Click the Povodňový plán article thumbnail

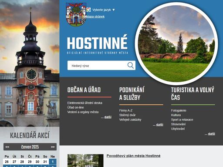click(x=85, y=160)
